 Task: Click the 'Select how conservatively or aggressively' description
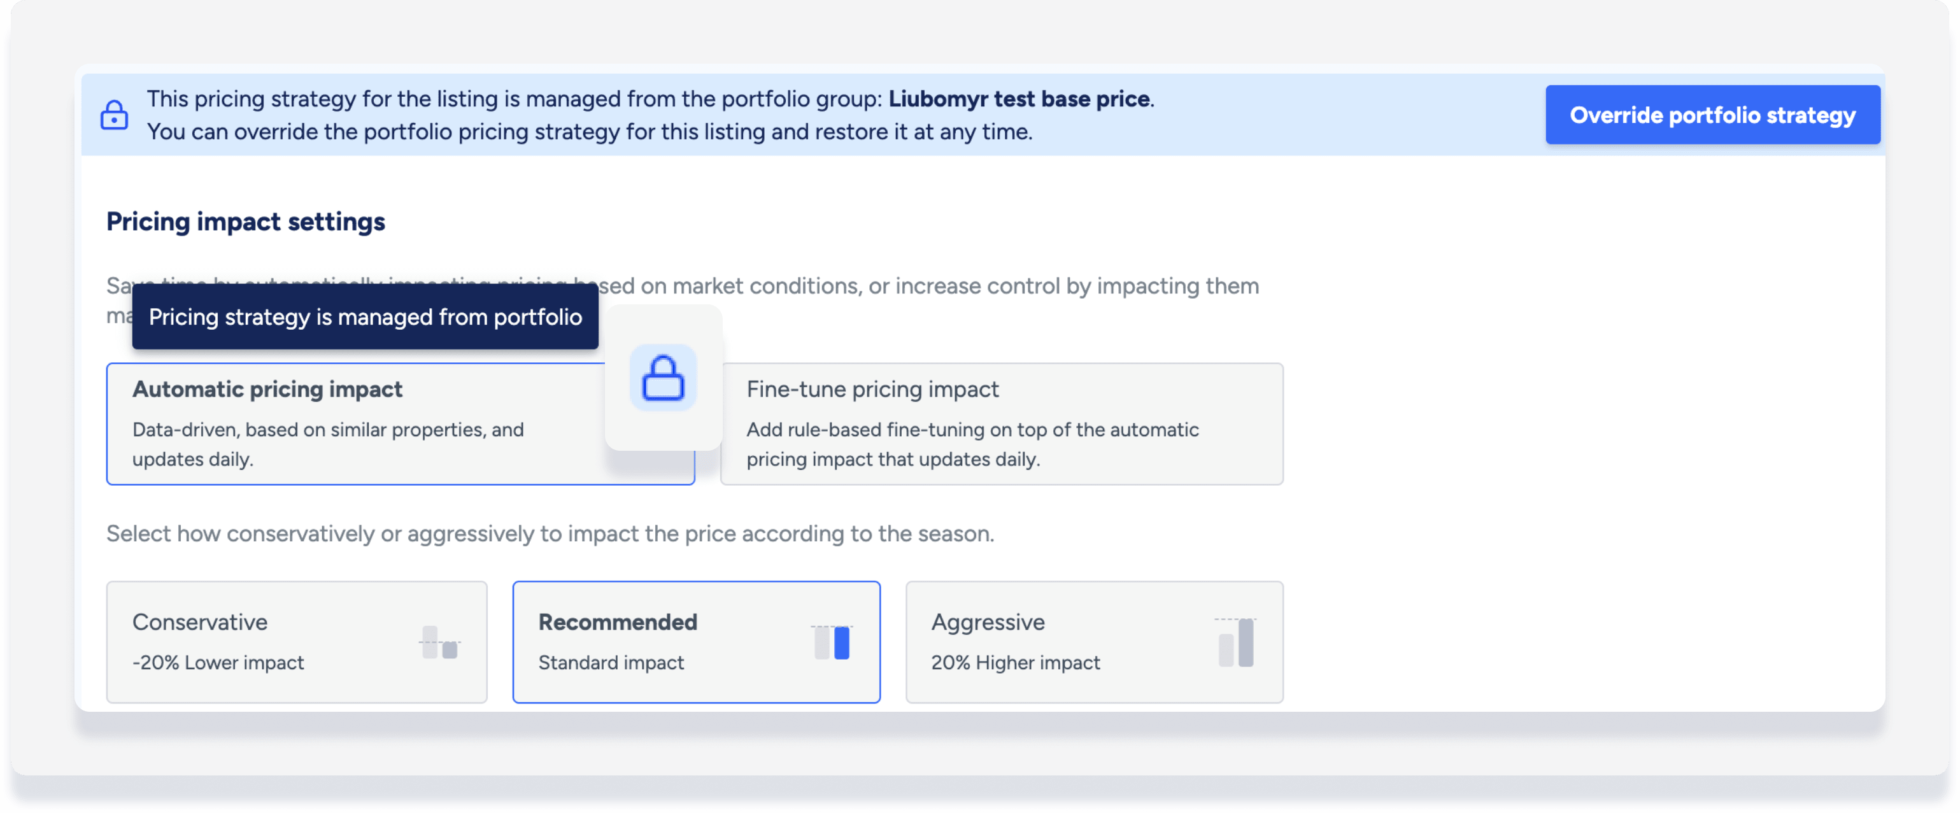click(550, 533)
